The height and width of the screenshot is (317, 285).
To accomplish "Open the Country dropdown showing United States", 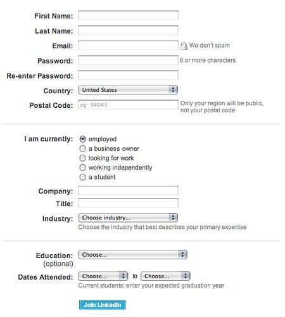I will point(128,90).
